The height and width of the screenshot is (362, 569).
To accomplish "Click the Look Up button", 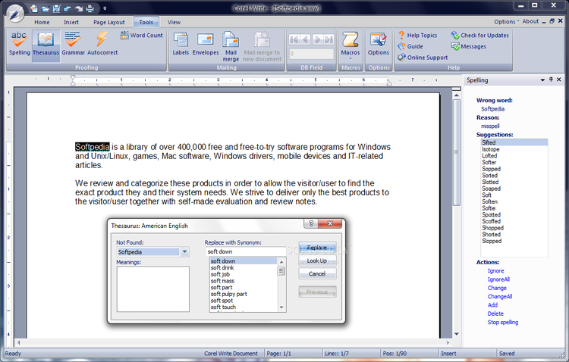I will point(317,261).
